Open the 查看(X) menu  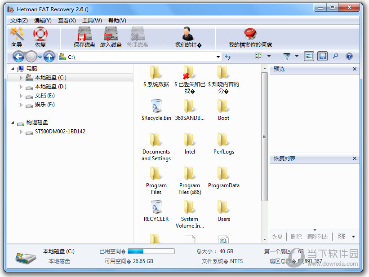point(67,21)
